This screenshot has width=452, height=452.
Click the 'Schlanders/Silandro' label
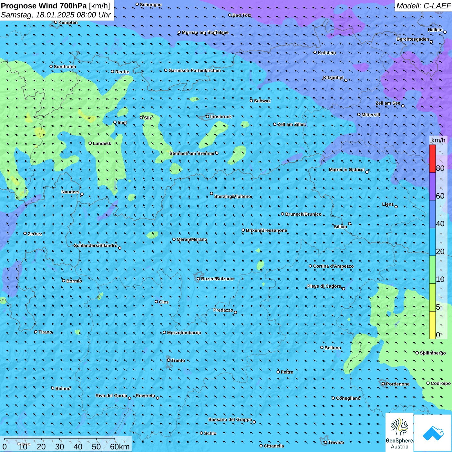[x=96, y=245]
